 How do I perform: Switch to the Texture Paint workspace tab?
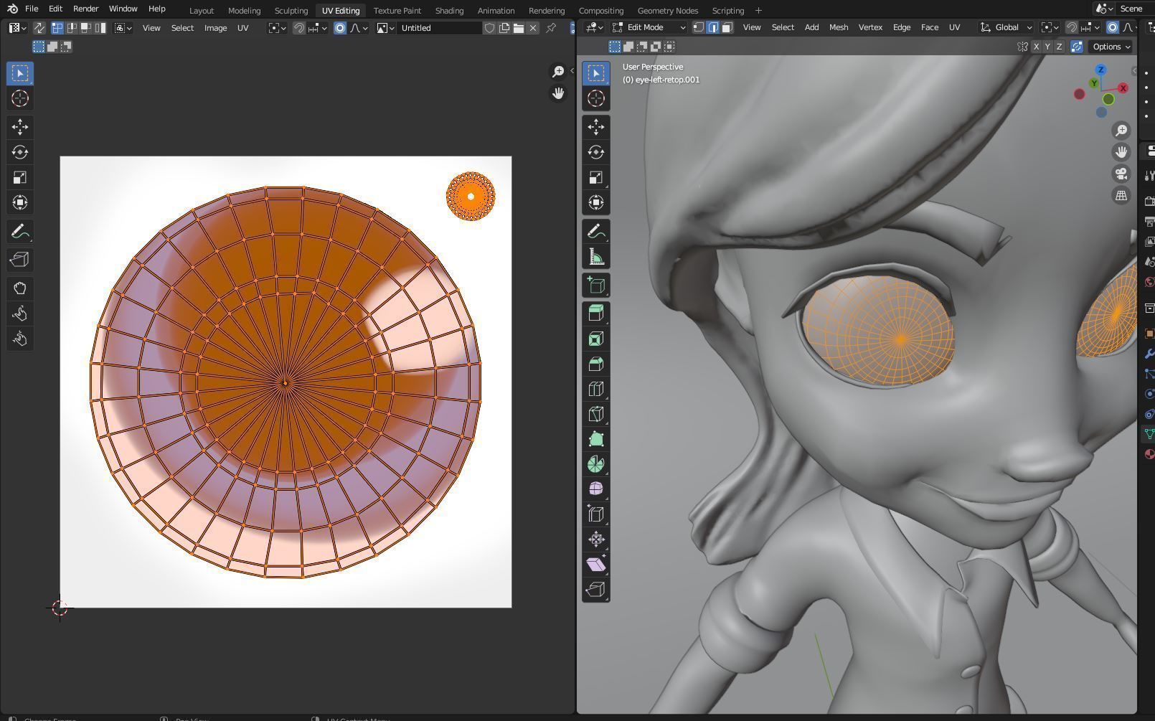click(397, 11)
